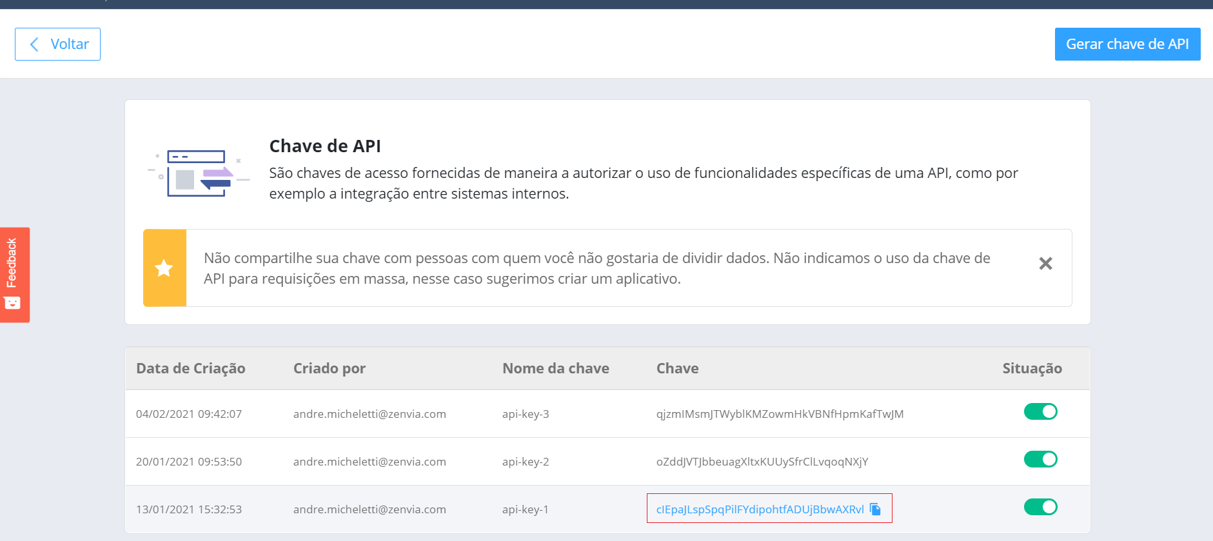1213x541 pixels.
Task: Dismiss the warning notice with X icon
Action: [x=1045, y=263]
